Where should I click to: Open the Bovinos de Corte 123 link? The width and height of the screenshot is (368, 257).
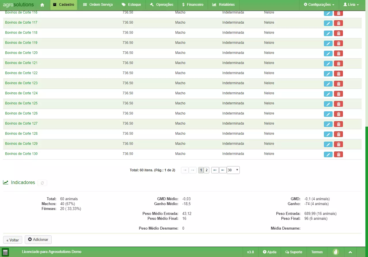pos(21,83)
